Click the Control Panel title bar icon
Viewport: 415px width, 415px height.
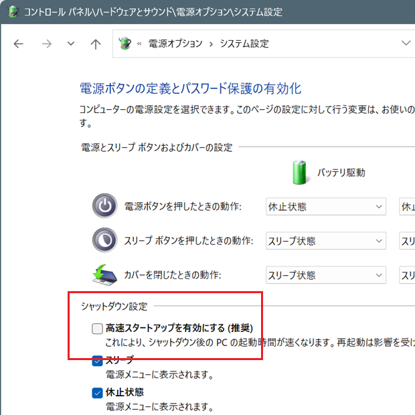(x=12, y=12)
